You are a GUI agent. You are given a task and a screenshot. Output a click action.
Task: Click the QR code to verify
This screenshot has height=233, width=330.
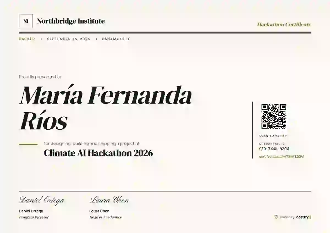[274, 116]
